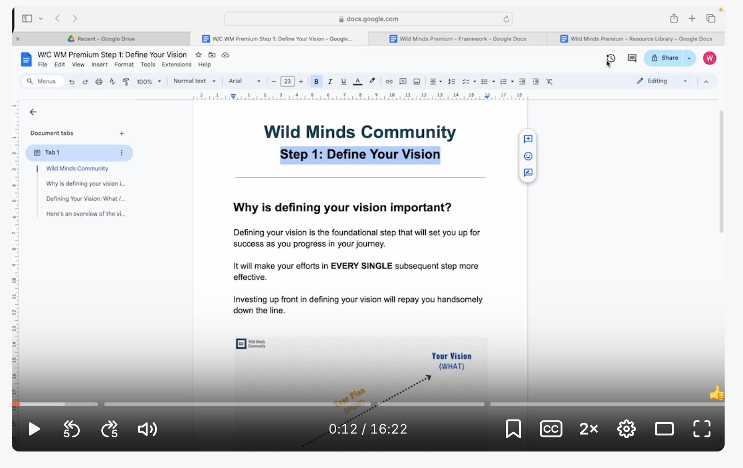Add a new document tab
Screen dimensions: 743x468
click(122, 134)
